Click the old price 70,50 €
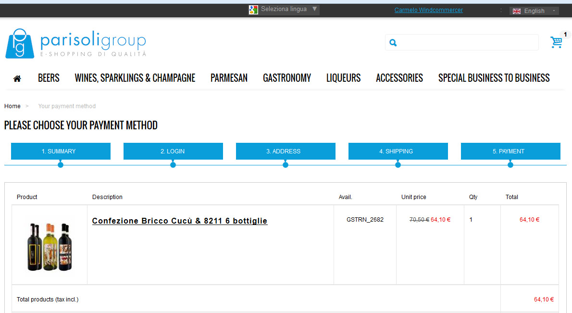This screenshot has height=313, width=572. [x=419, y=220]
